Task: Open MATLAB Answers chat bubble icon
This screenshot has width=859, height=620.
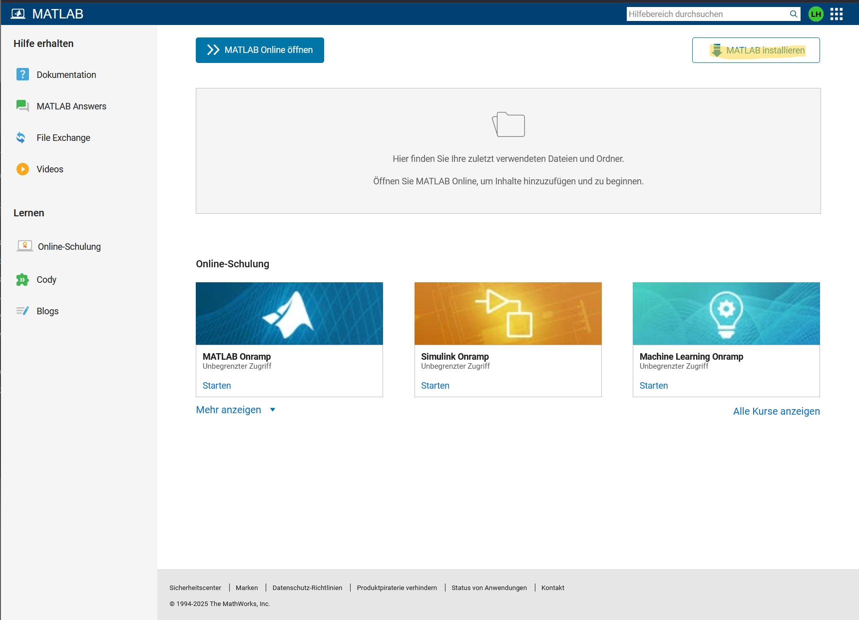Action: pyautogui.click(x=22, y=106)
